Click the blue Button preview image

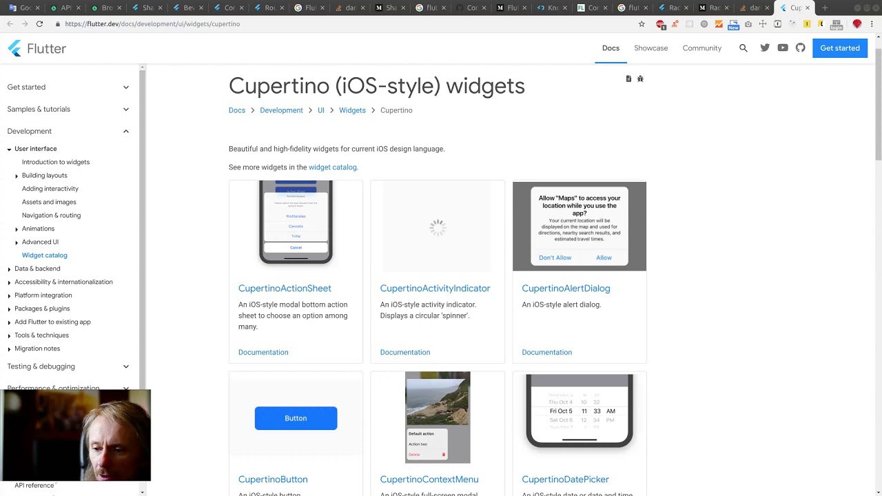tap(296, 418)
